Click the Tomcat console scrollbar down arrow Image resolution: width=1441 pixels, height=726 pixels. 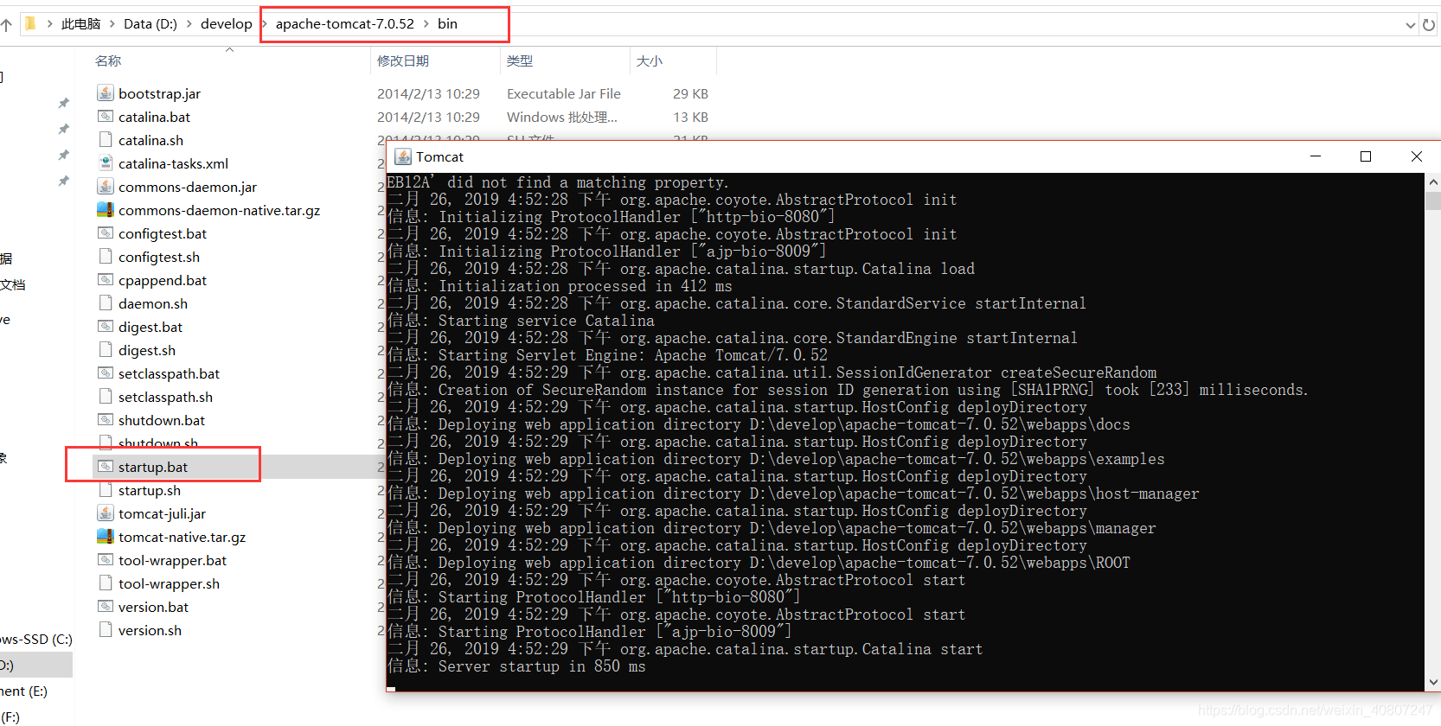click(1432, 682)
